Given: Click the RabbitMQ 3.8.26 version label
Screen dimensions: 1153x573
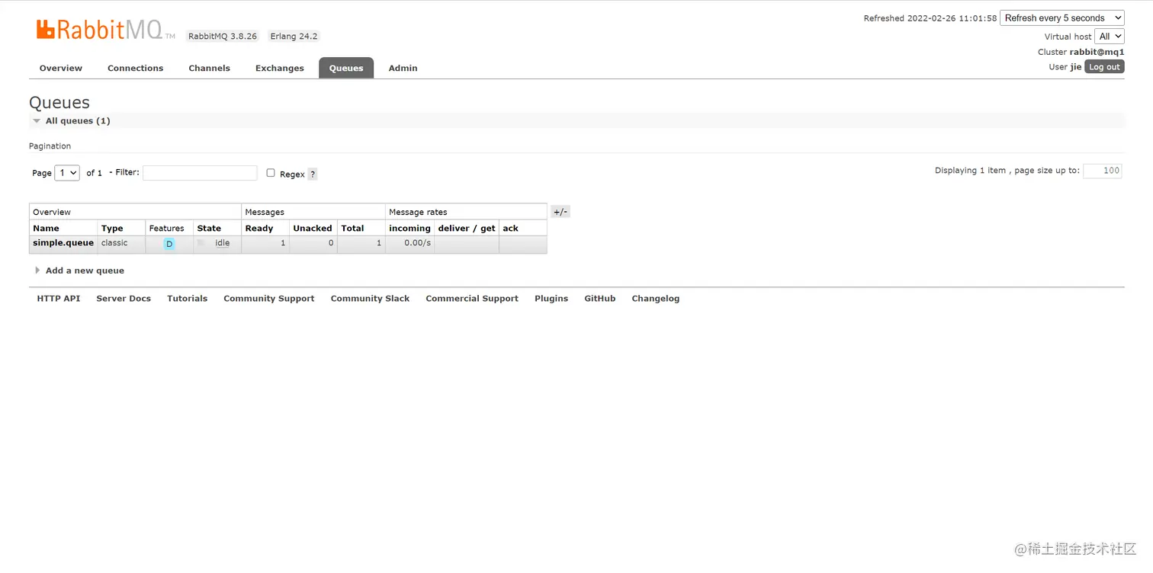Looking at the screenshot, I should pos(223,36).
